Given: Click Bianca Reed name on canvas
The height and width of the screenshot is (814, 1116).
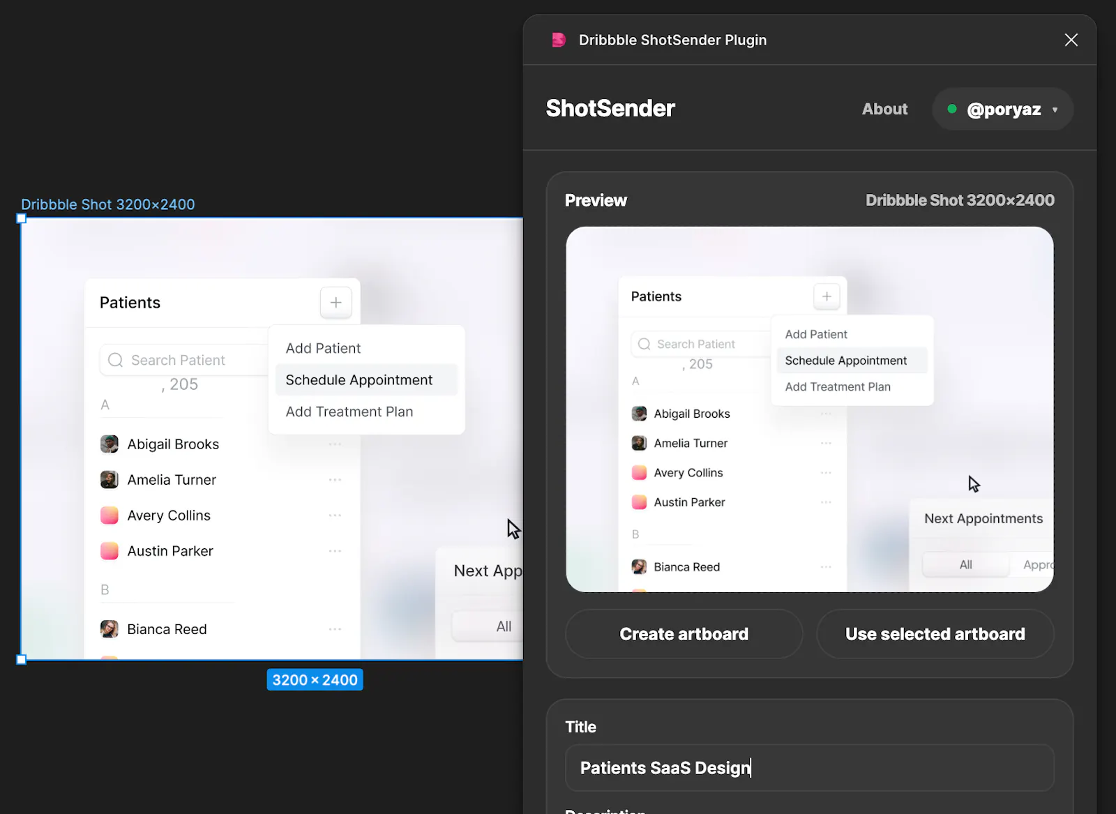Looking at the screenshot, I should 167,629.
